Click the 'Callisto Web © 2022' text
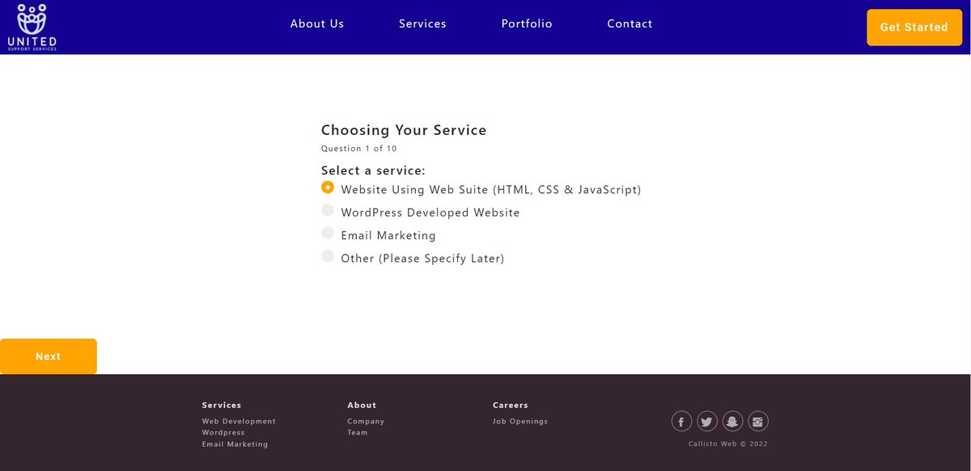This screenshot has width=971, height=471. pos(728,444)
